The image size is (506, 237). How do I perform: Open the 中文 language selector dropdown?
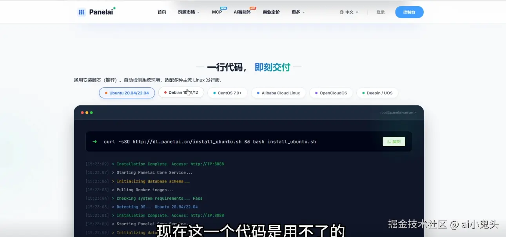[351, 12]
